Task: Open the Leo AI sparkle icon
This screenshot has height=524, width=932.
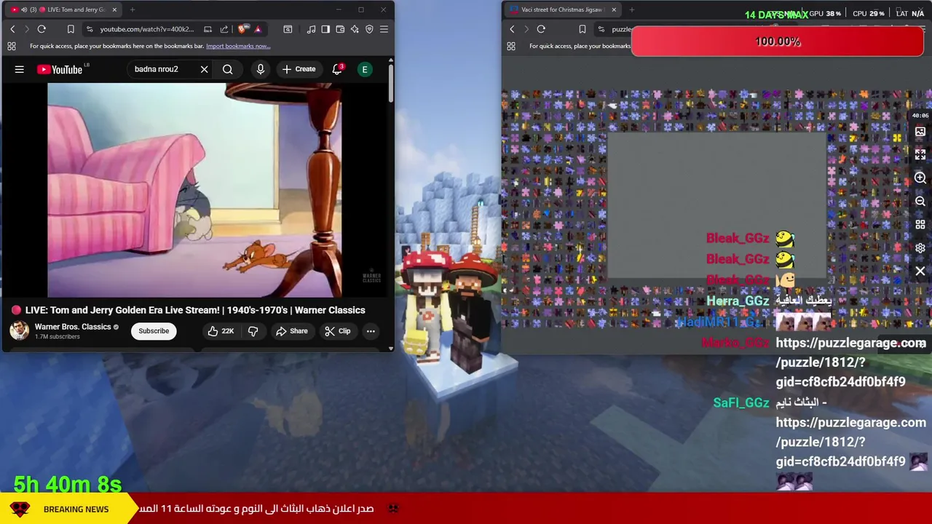Action: (x=355, y=29)
